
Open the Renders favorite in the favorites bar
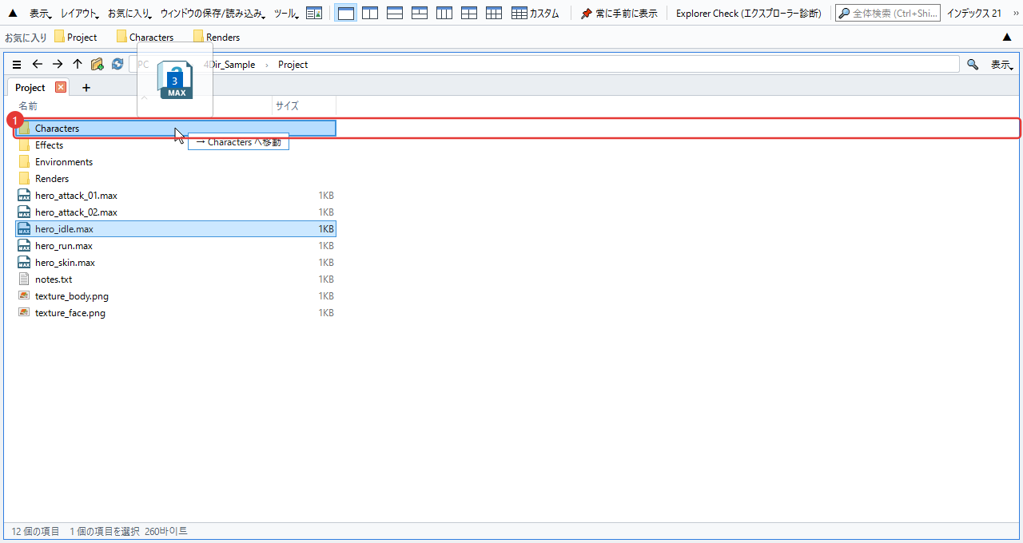pos(217,37)
